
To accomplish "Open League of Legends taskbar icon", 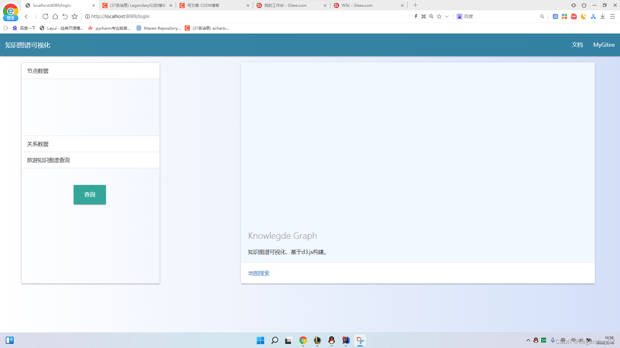I will click(317, 340).
